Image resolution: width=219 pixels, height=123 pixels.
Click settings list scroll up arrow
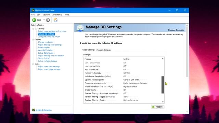click(x=163, y=59)
